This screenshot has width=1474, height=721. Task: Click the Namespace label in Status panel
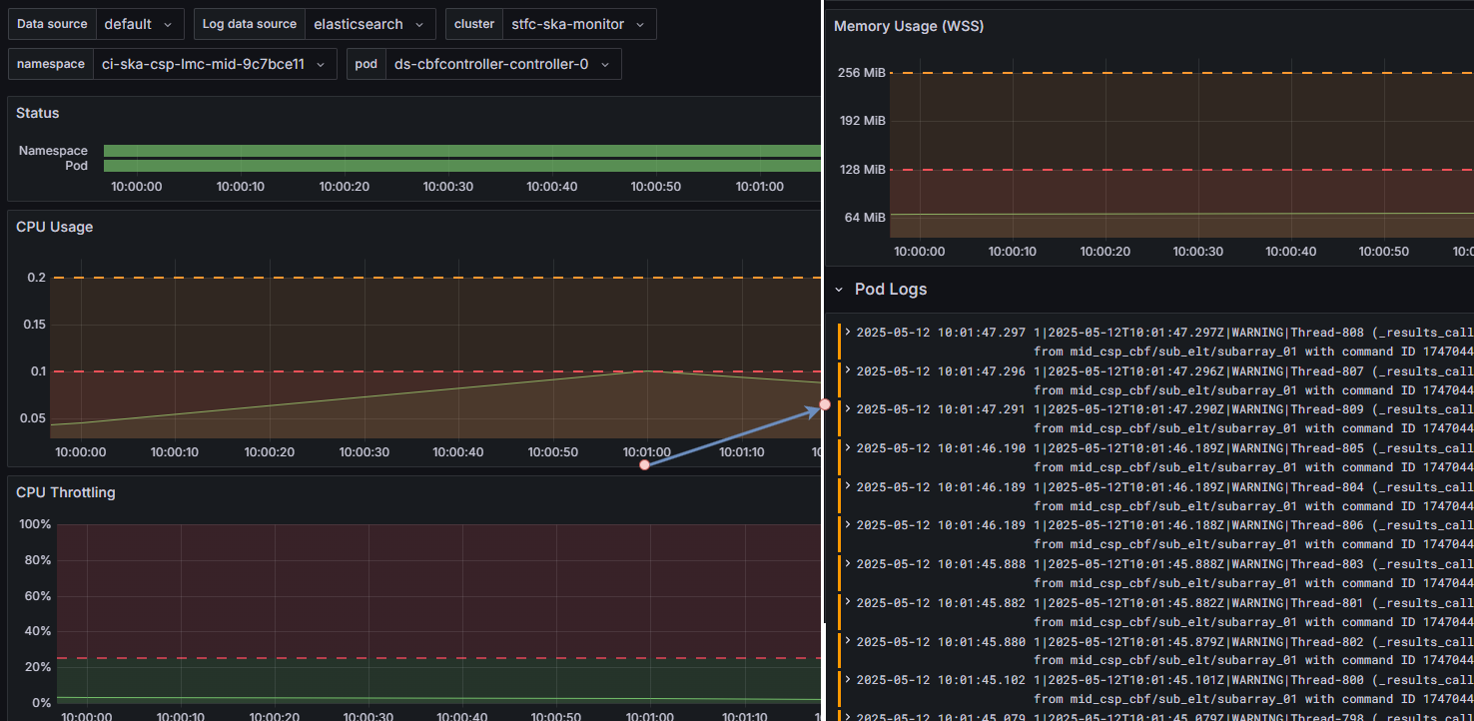click(x=53, y=151)
